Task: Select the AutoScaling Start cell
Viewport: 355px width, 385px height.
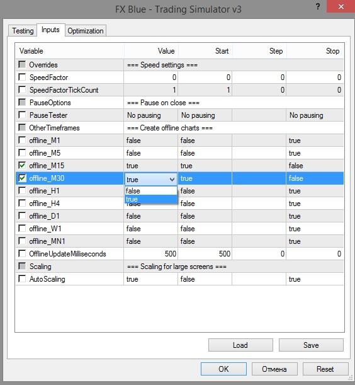Action: pyautogui.click(x=205, y=279)
